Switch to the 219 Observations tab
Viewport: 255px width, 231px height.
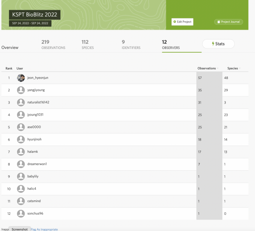pos(54,45)
